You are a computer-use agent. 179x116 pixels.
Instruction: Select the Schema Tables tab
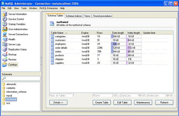55,16
